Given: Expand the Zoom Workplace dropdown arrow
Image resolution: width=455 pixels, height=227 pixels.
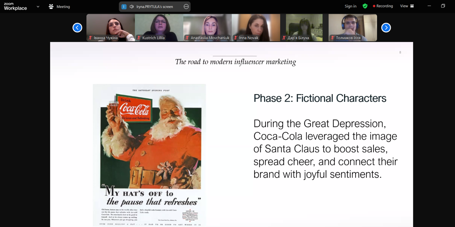Looking at the screenshot, I should pos(38,7).
